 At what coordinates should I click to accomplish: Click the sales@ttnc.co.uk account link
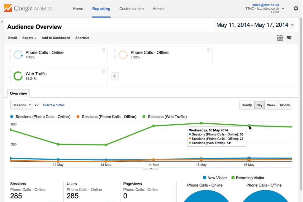point(266,5)
